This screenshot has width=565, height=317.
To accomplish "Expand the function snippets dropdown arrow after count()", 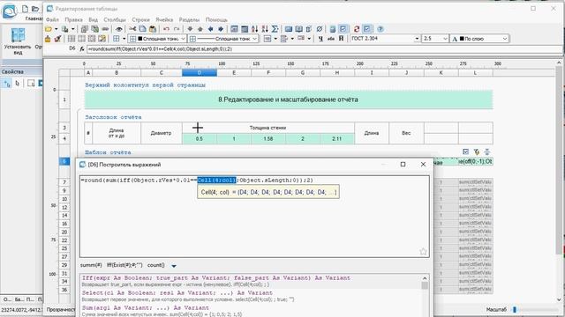I will [174, 266].
